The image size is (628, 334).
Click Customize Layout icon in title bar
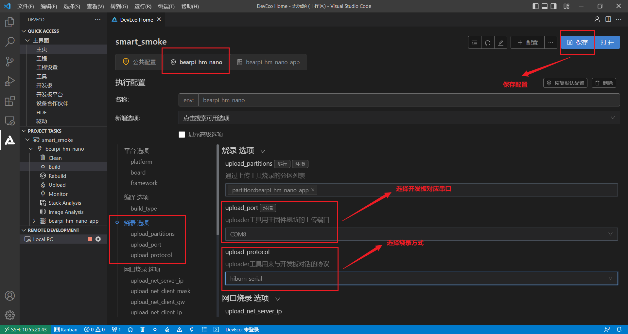(567, 6)
